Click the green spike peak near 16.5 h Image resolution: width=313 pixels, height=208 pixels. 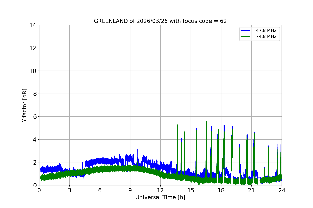pos(206,122)
